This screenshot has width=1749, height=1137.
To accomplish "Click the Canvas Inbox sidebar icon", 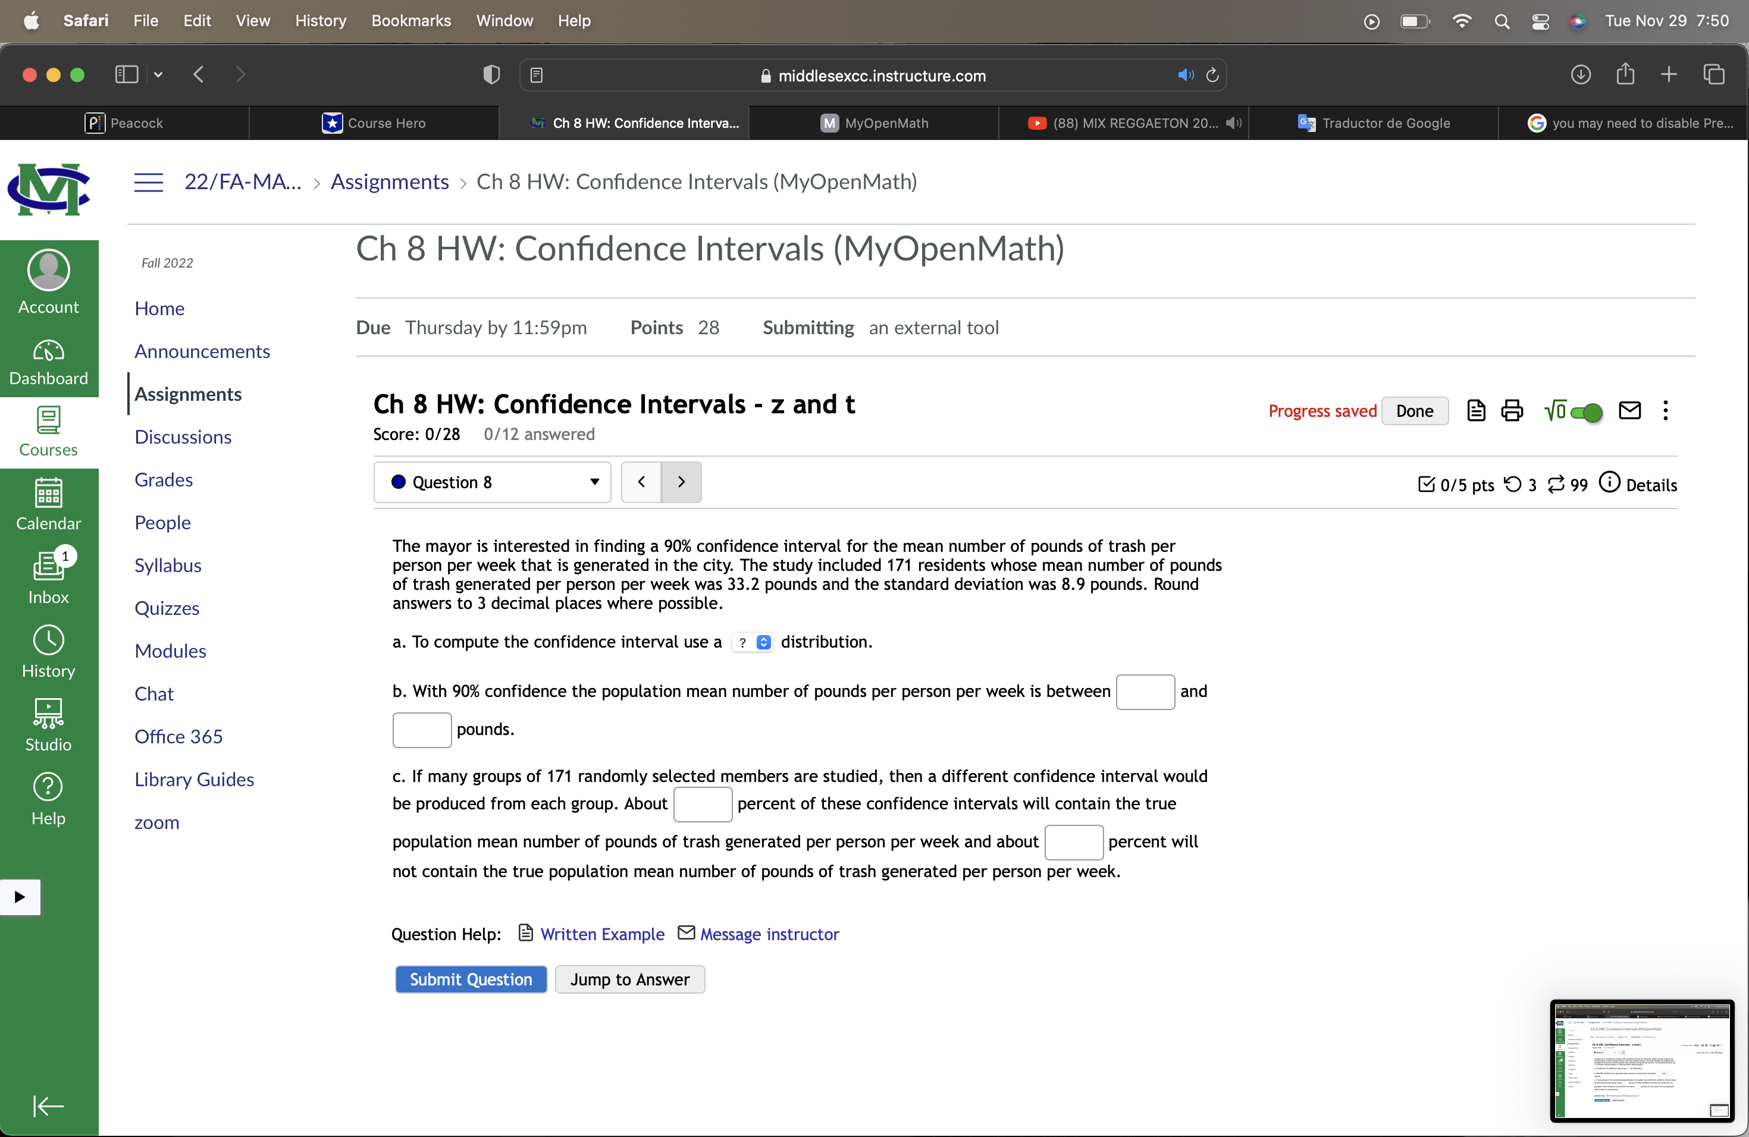I will 49,577.
